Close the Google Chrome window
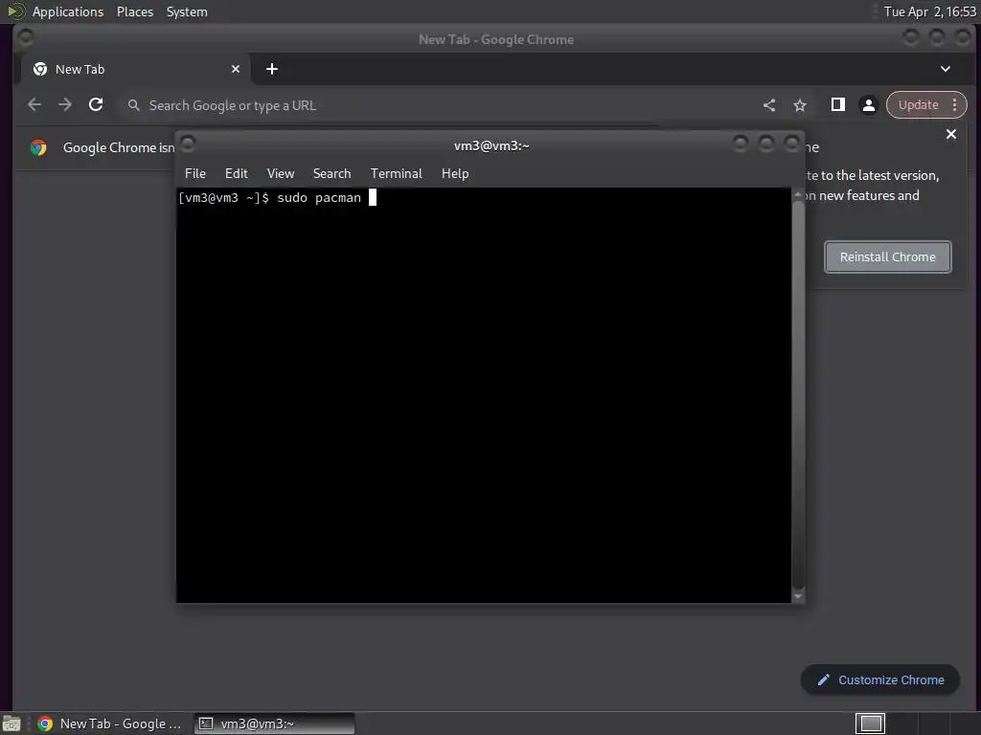 click(962, 37)
